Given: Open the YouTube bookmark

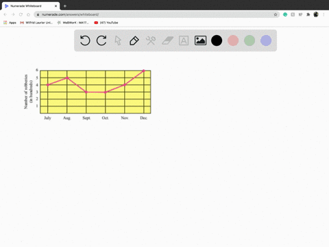Looking at the screenshot, I should 106,23.
